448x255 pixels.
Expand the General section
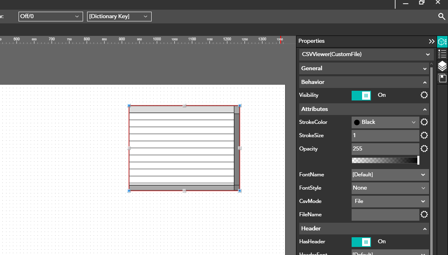pos(364,69)
